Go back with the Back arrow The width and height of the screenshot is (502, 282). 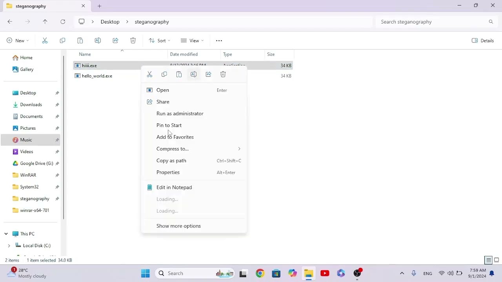point(10,22)
